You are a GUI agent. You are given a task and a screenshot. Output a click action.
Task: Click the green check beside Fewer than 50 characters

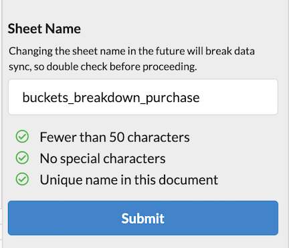[22, 136]
